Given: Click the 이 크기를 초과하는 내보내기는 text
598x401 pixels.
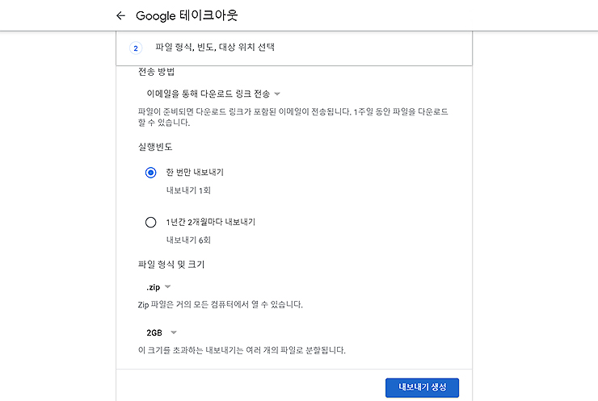Looking at the screenshot, I should (242, 350).
